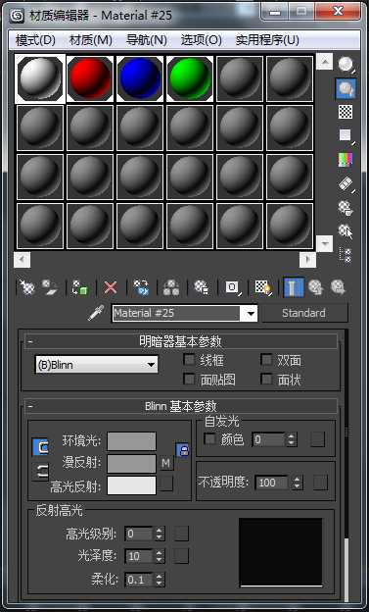
Task: Click the 光泽度 map button
Action: point(181,556)
